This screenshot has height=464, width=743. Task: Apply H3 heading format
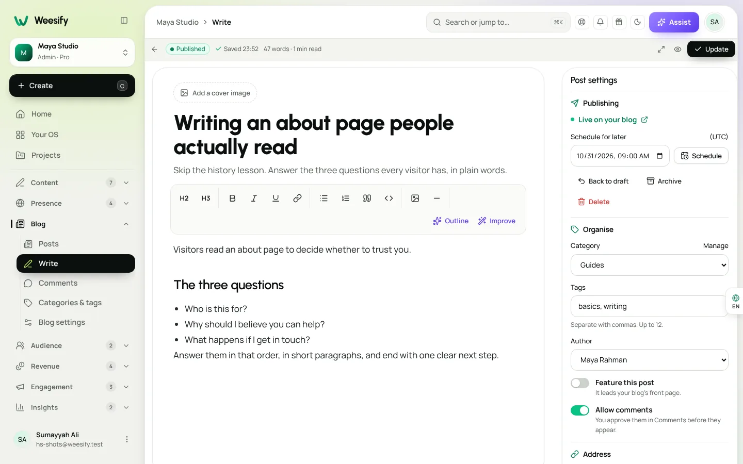point(206,198)
